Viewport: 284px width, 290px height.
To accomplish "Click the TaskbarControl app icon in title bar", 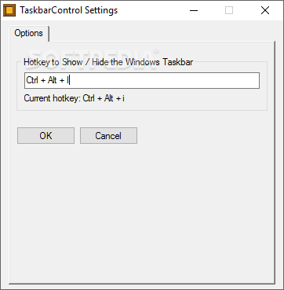I will [9, 10].
